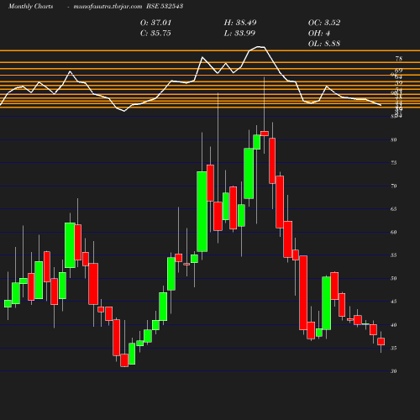Click the 'BSE 532543' symbol label

pos(165,6)
